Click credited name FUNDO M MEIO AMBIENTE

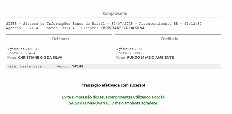(x=150, y=58)
